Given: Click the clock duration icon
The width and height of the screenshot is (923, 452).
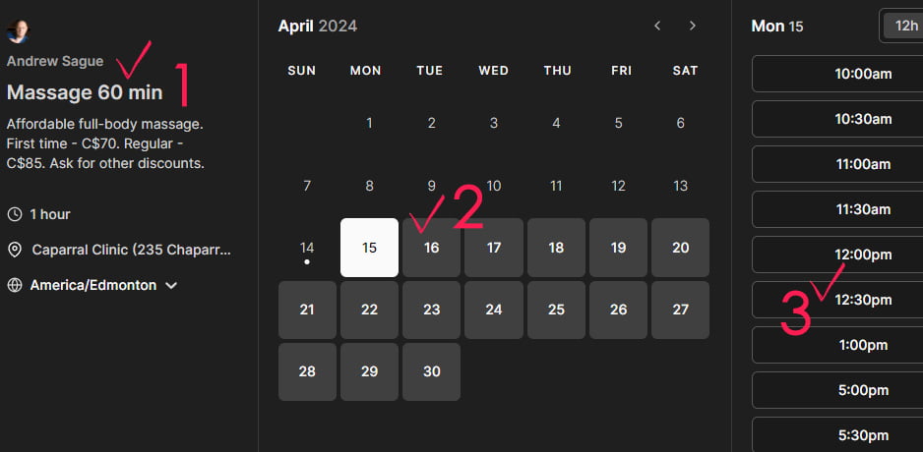Looking at the screenshot, I should pyautogui.click(x=14, y=214).
